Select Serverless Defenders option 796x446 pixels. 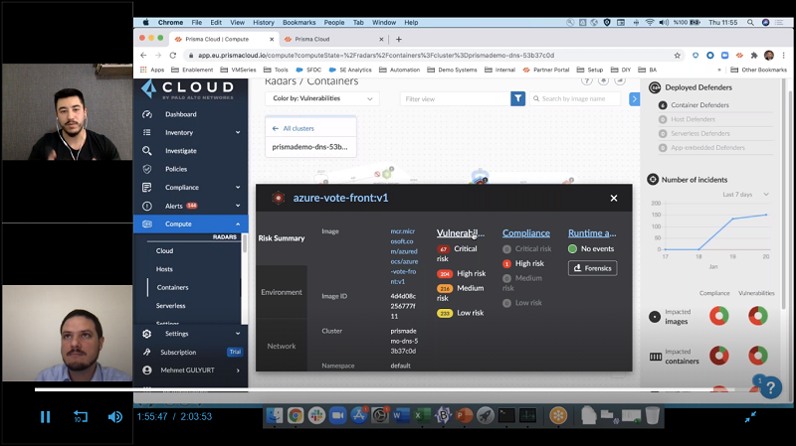[x=700, y=133]
